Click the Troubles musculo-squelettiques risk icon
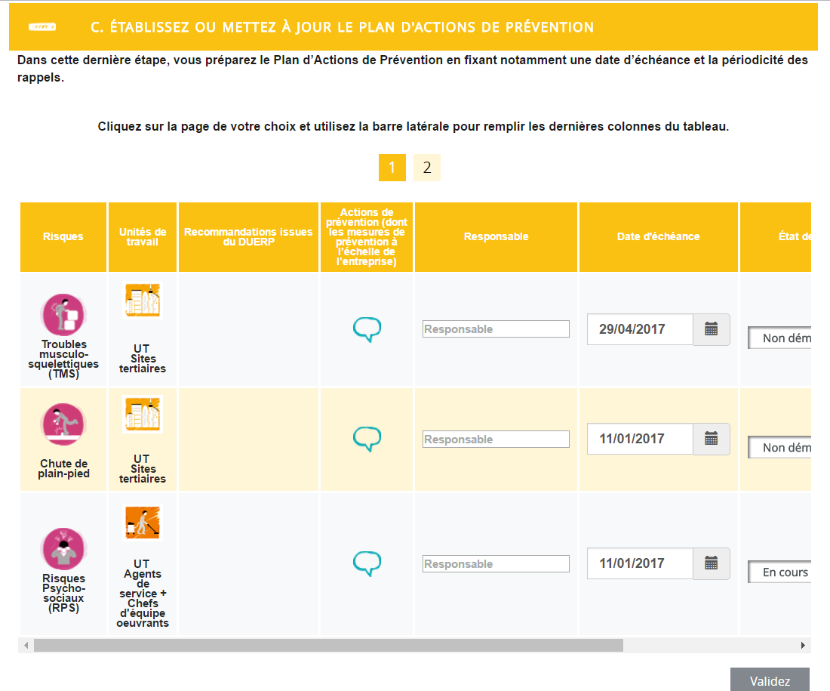The width and height of the screenshot is (830, 691). click(x=63, y=315)
